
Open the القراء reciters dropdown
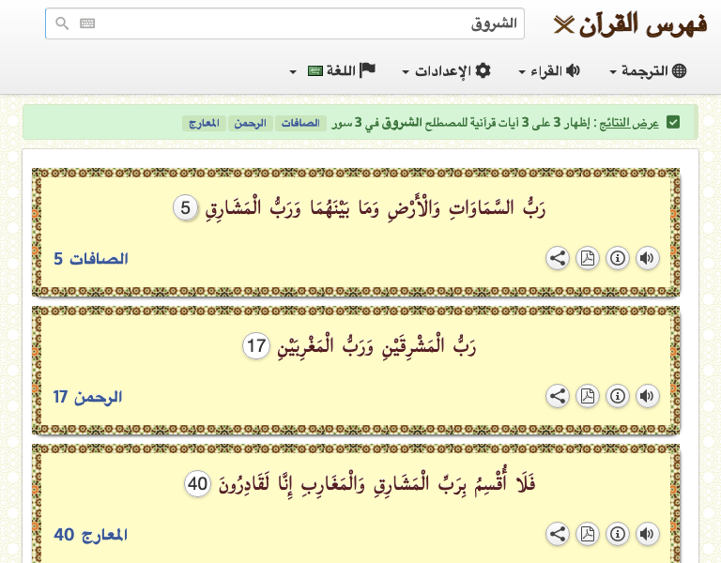(x=549, y=71)
